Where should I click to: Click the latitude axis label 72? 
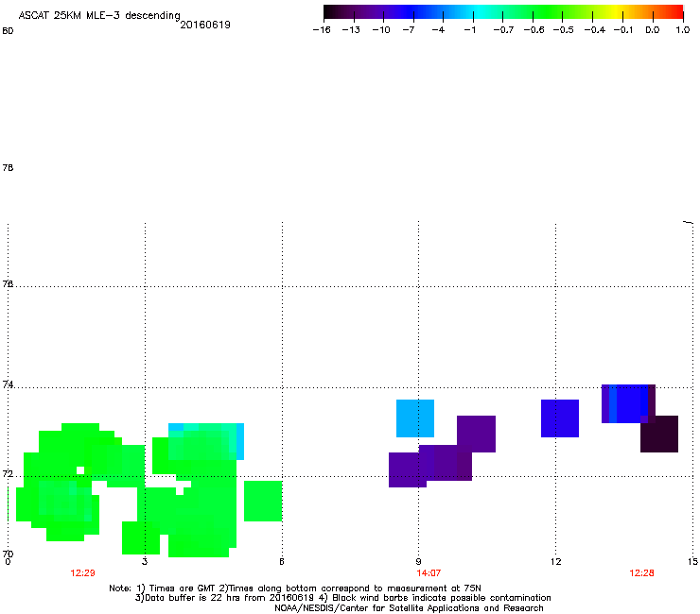(8, 473)
